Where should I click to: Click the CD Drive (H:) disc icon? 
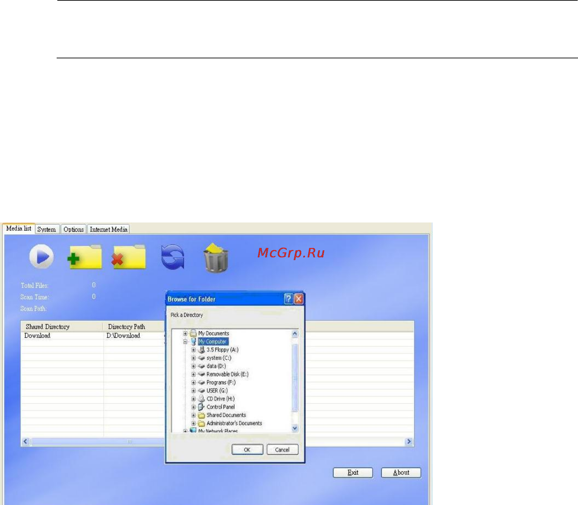[201, 399]
